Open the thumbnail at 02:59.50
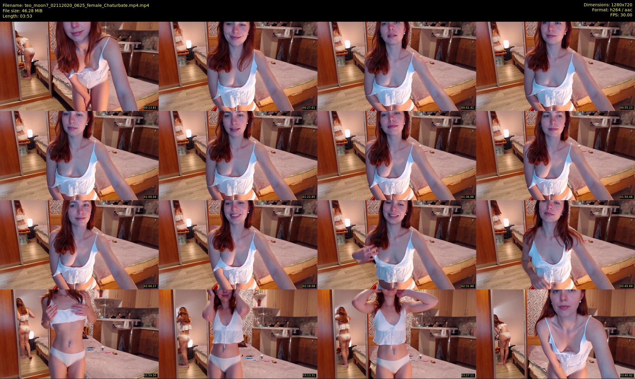Viewport: 635px width, 379px height. click(x=79, y=334)
